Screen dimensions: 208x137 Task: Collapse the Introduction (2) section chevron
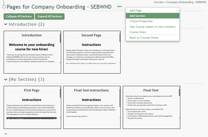pos(6,24)
